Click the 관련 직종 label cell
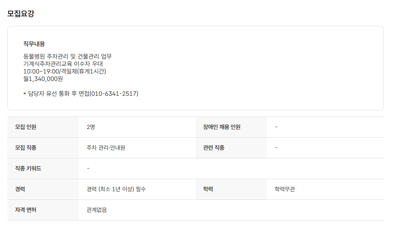The width and height of the screenshot is (413, 226). 214,148
